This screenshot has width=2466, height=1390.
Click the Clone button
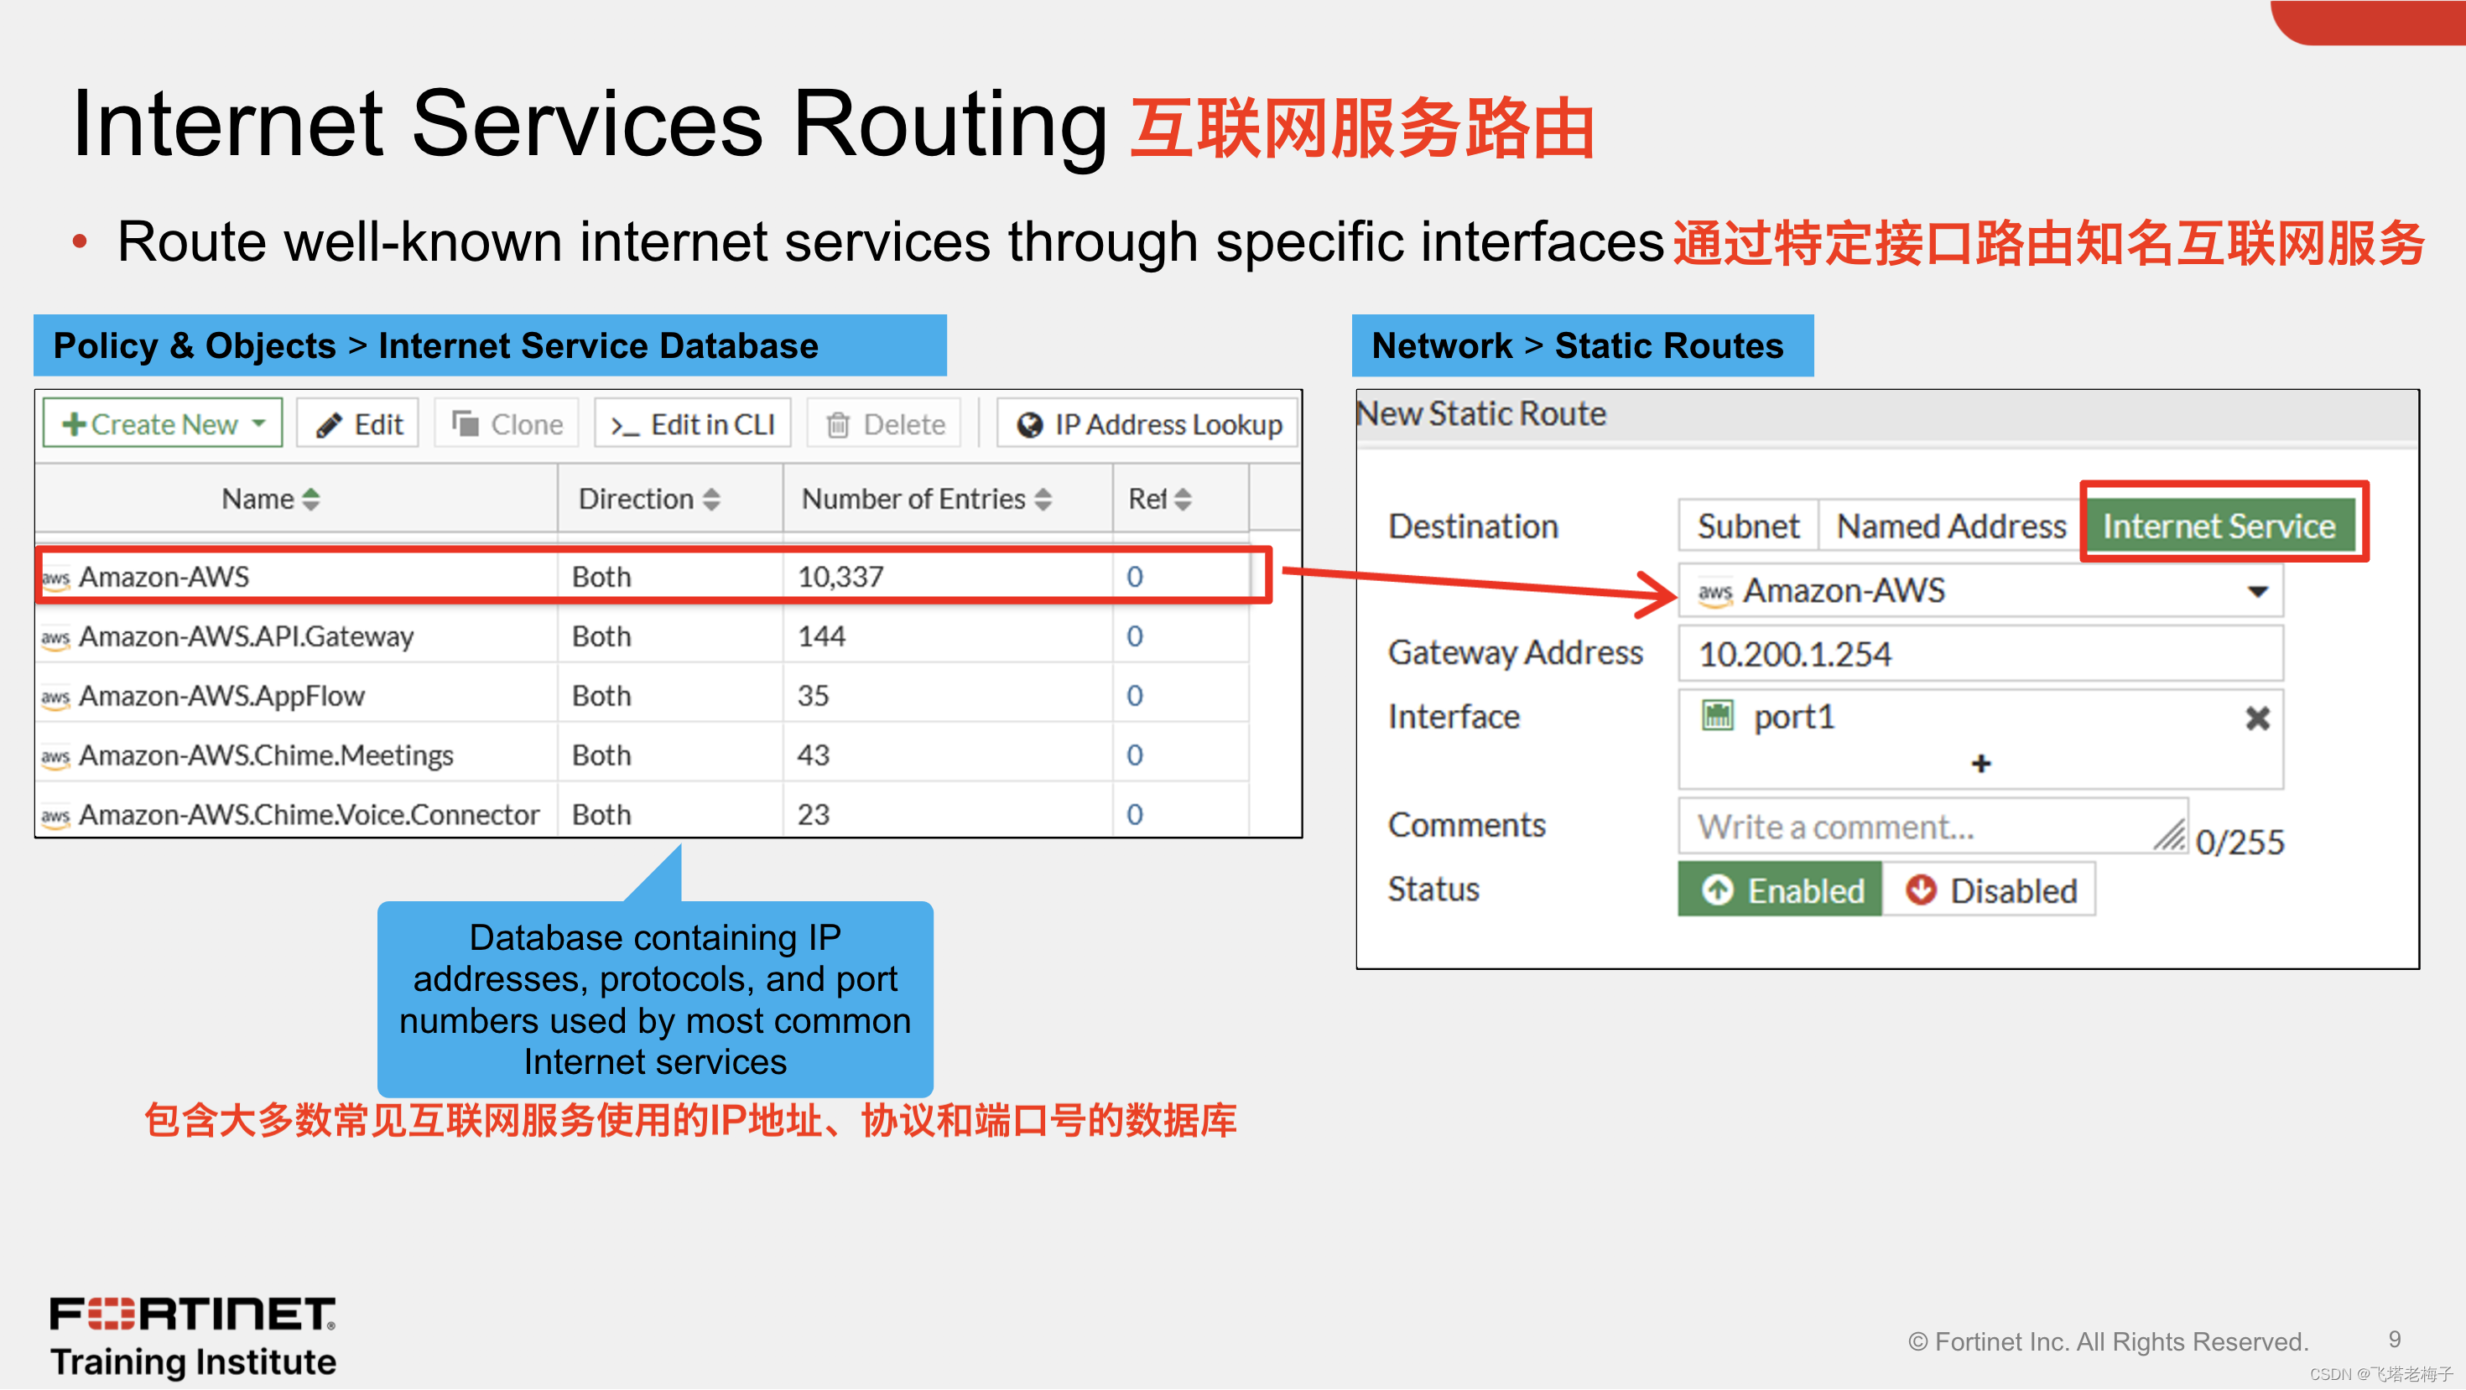tap(507, 424)
